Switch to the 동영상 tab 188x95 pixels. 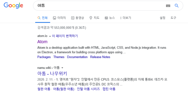[x=78, y=18]
